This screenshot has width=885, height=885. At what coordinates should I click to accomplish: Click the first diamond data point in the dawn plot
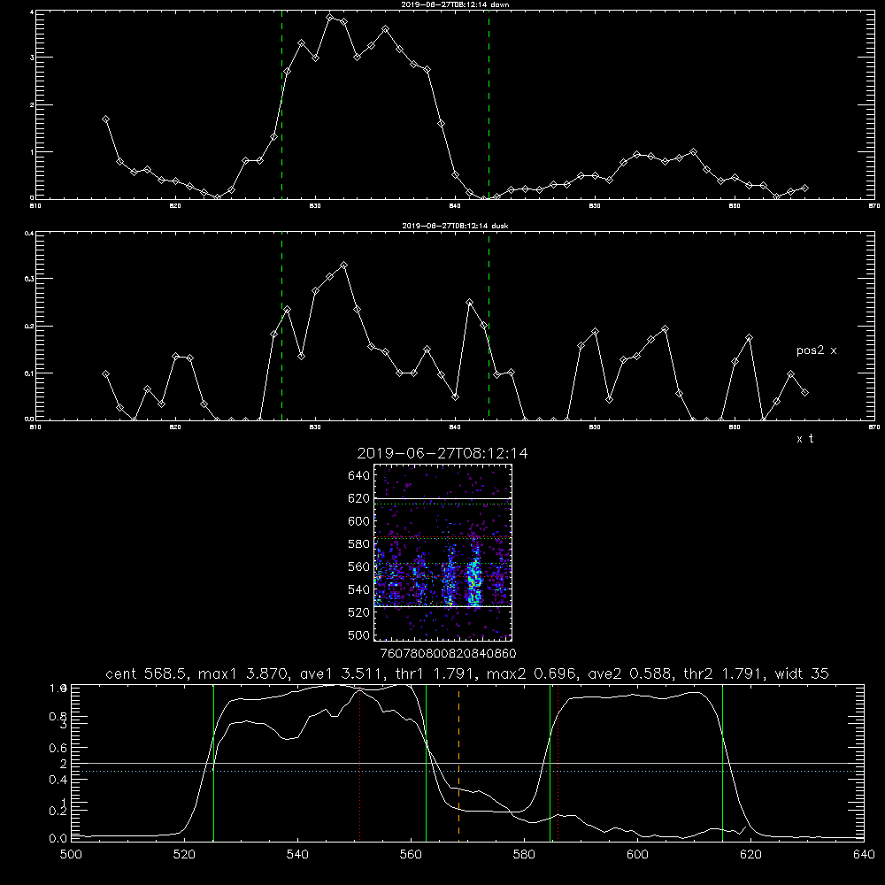(105, 119)
